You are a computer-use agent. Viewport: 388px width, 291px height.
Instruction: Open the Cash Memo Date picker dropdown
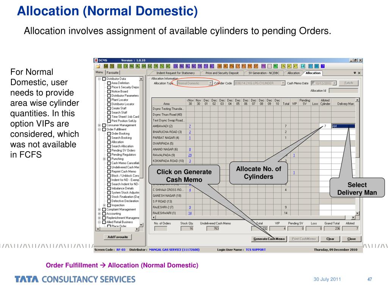(x=335, y=83)
